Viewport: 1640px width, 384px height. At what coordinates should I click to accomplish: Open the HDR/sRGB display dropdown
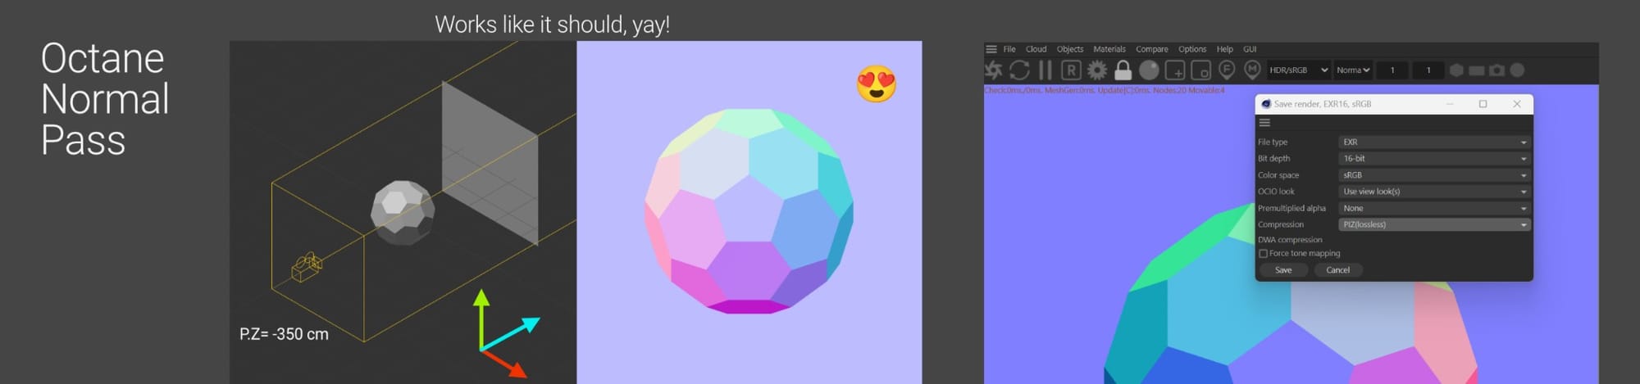point(1299,70)
